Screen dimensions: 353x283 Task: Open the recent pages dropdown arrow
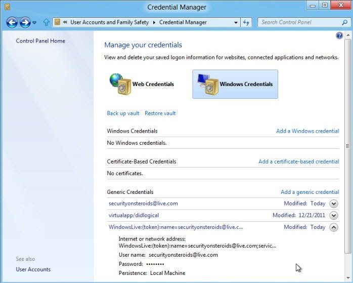coord(34,23)
